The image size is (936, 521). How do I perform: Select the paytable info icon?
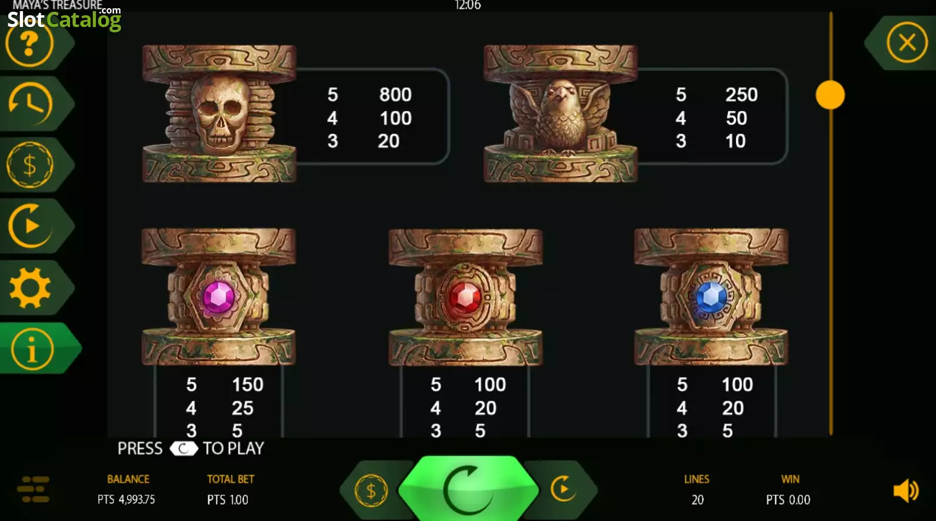point(32,349)
